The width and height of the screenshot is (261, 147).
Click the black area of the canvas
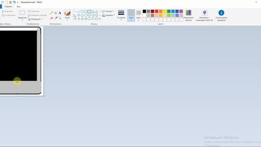[x=18, y=55]
